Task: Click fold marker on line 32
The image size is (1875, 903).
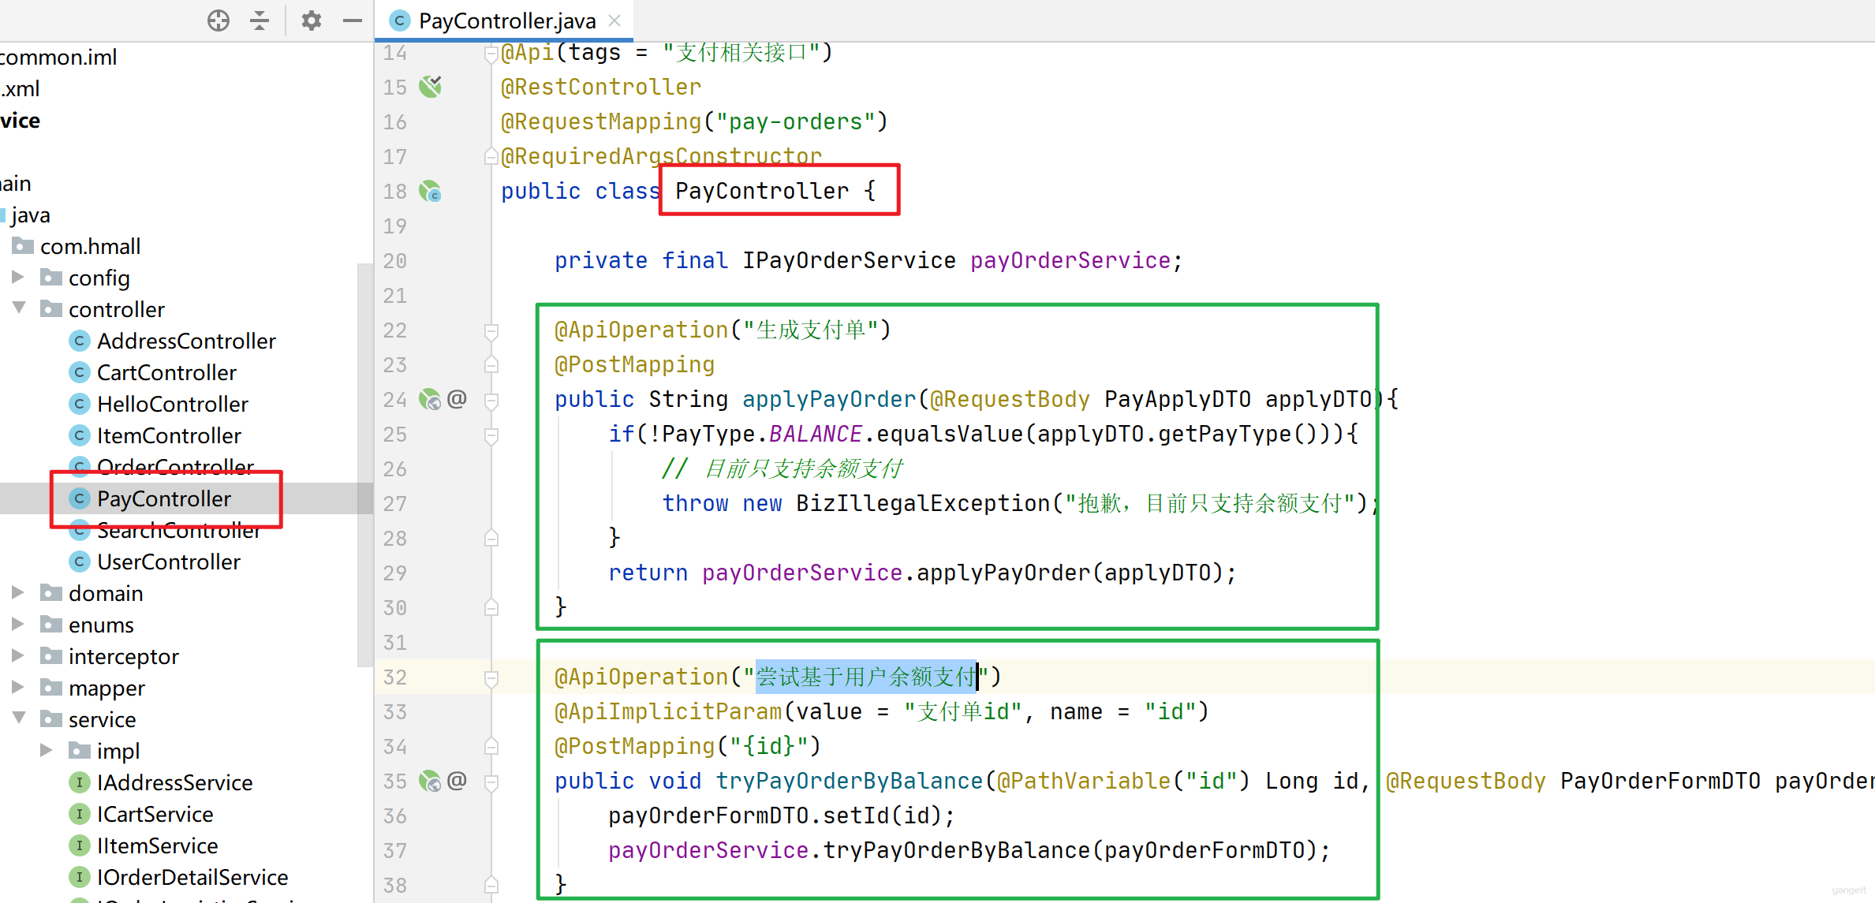Action: click(x=491, y=678)
